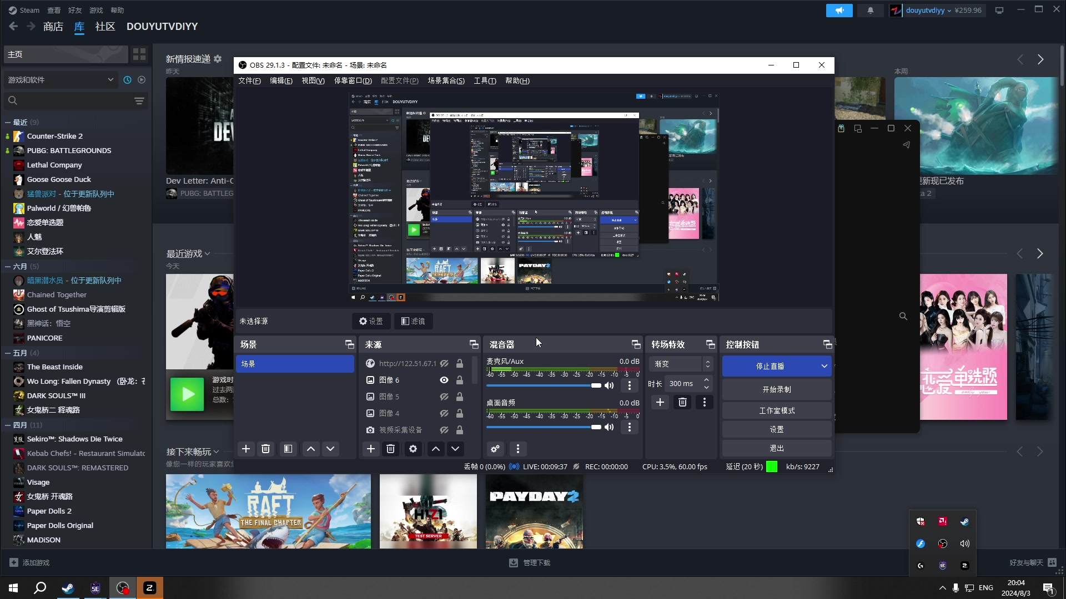
Task: Click 工作室模式 button
Action: point(776,410)
